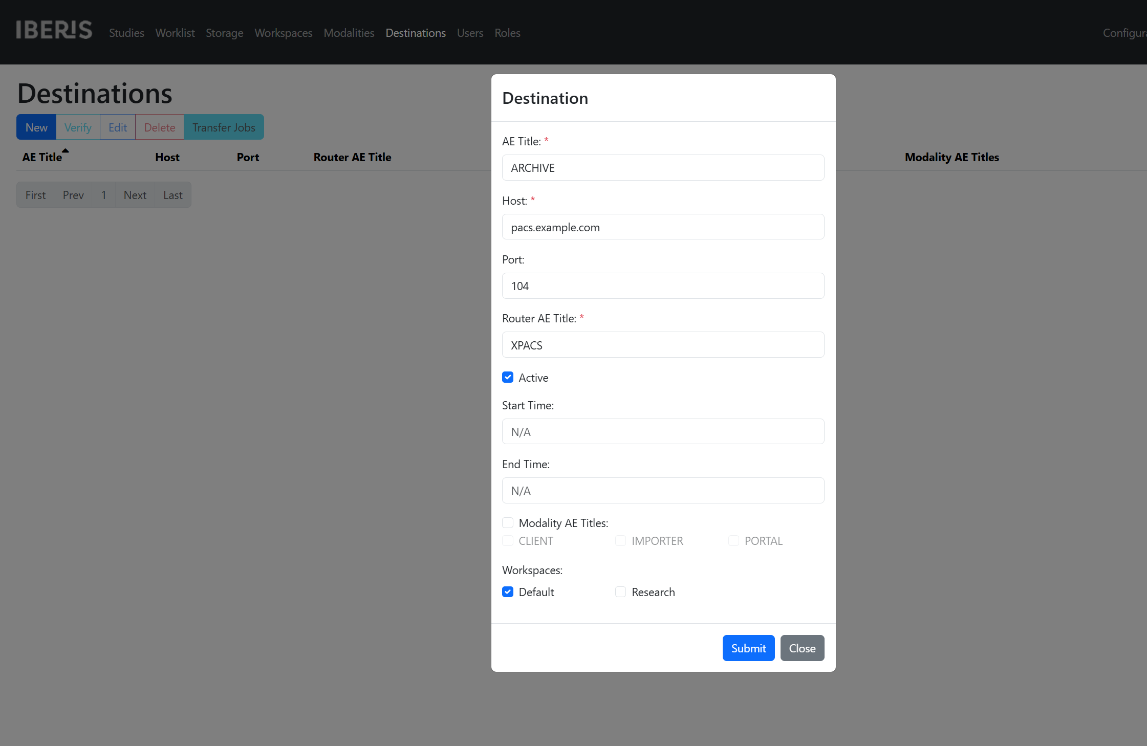Open the Worklist nav item
The height and width of the screenshot is (746, 1147).
175,33
